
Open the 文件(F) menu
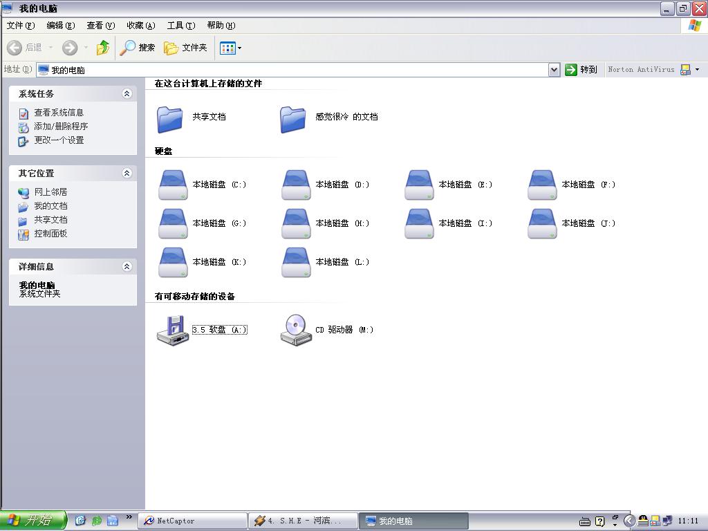(x=20, y=26)
